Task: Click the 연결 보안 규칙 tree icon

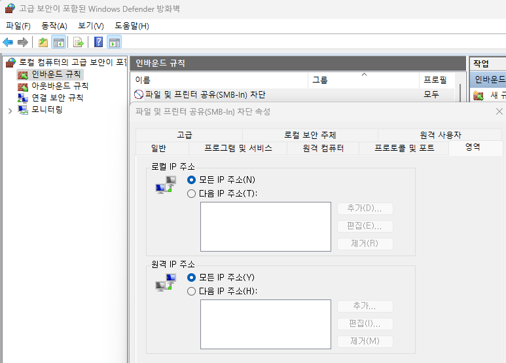Action: coord(23,98)
